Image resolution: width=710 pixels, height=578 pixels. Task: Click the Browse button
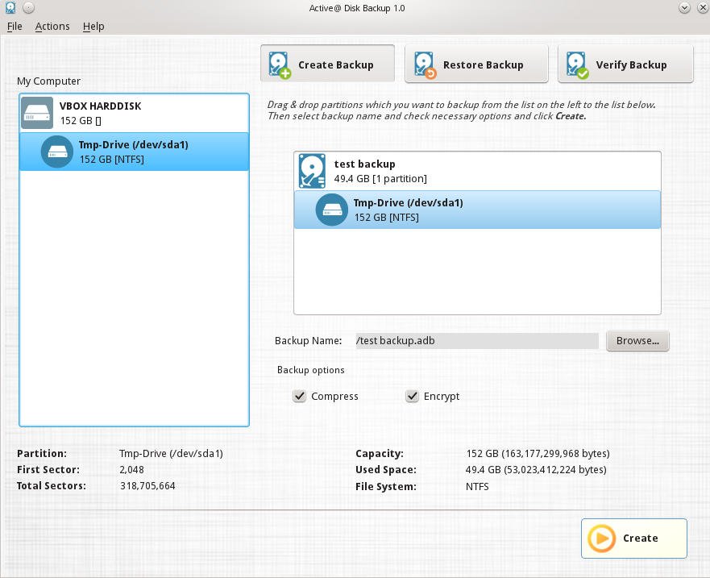637,340
